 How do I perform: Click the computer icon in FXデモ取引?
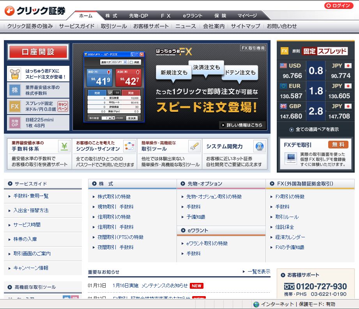click(290, 158)
